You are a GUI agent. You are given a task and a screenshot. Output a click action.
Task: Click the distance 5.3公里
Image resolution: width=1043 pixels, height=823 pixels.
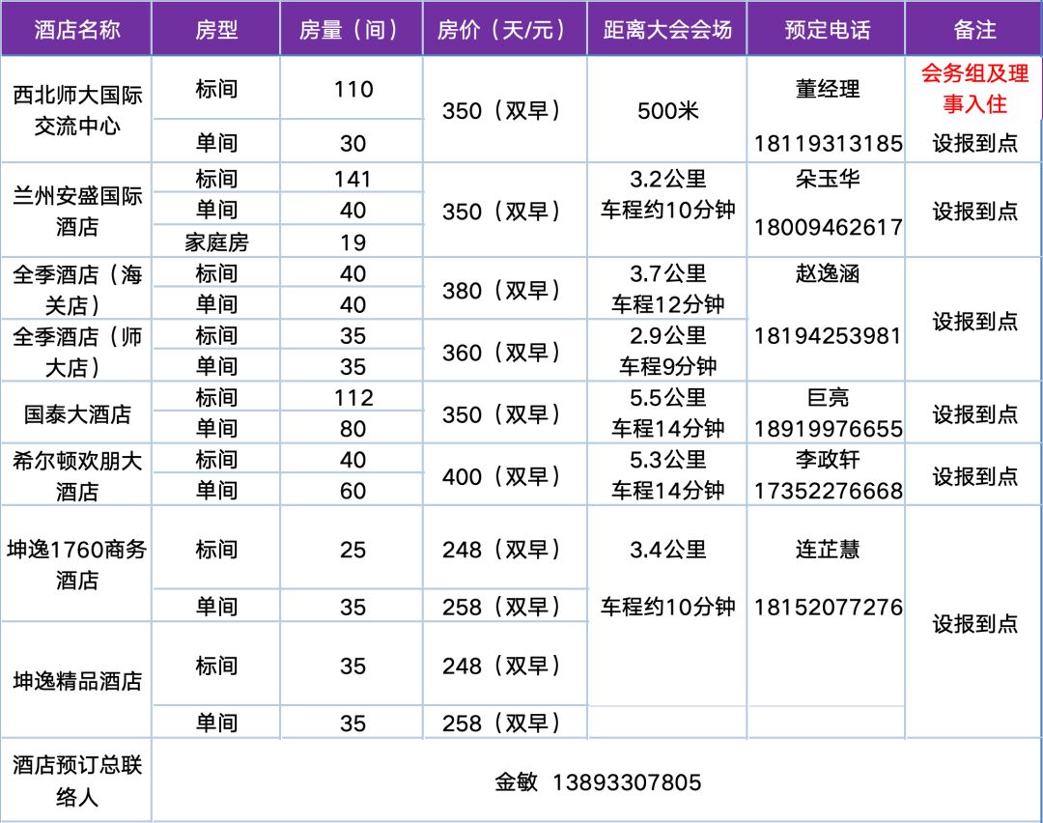667,460
